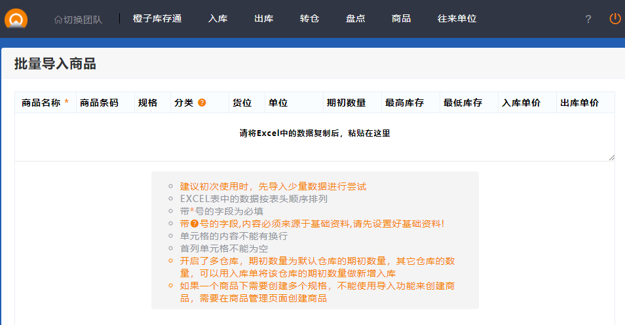Viewport: 625px width, 325px height.
Task: Click the 出库单价 column header
Action: click(x=580, y=103)
